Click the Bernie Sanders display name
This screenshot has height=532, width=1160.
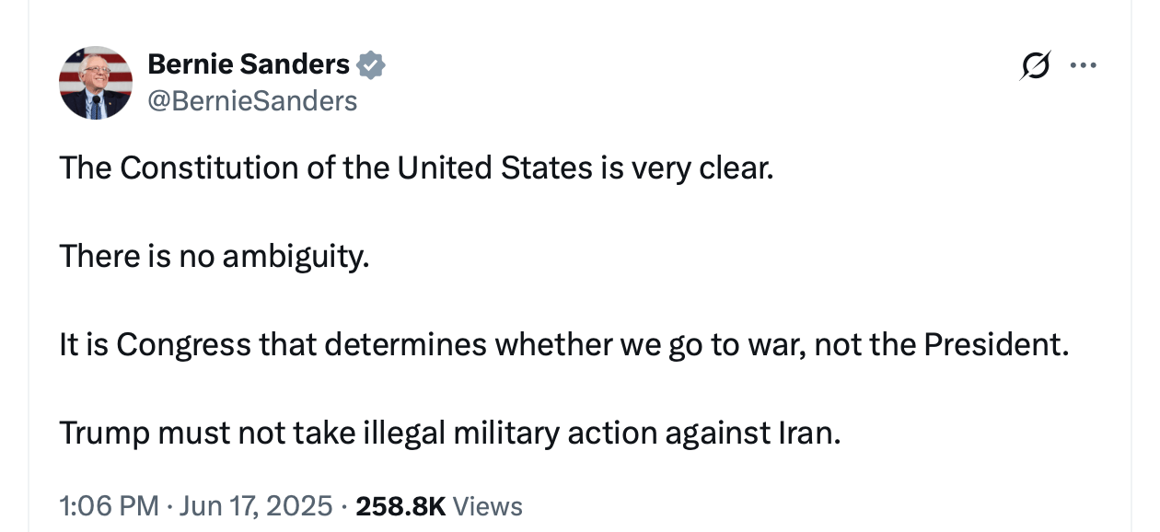coord(249,64)
